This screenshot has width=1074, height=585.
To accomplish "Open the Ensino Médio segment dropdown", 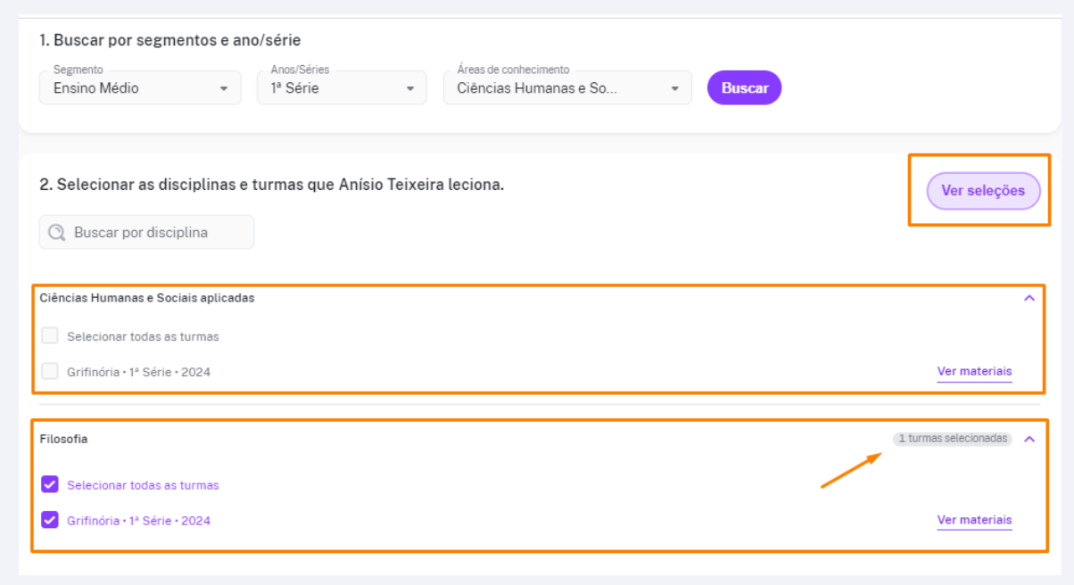I will (140, 87).
